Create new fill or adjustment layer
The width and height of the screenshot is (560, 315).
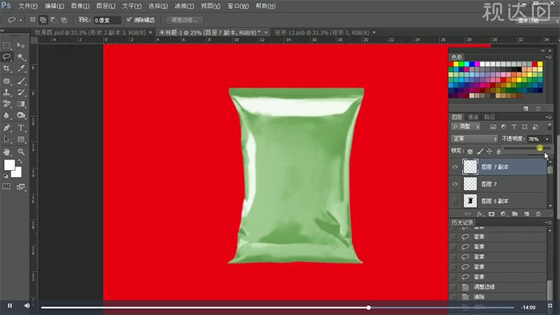click(x=503, y=214)
